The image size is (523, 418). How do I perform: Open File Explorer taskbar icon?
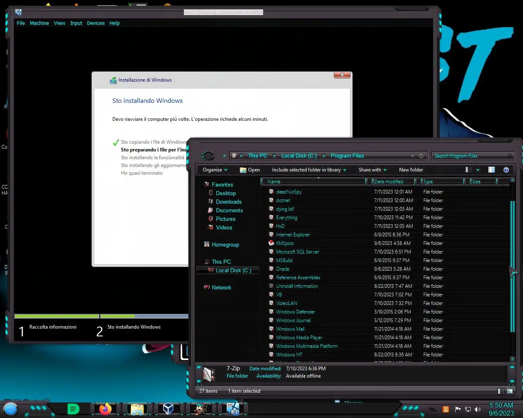137,409
